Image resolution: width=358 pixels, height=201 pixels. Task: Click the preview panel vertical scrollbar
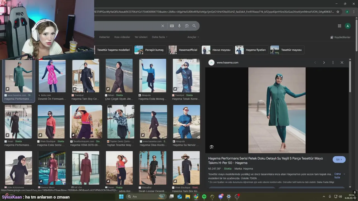point(350,77)
